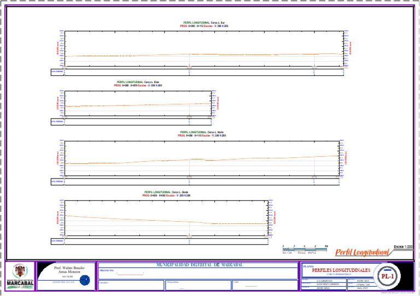Click the orange Perfil Longitudinal title
420x296 pixels.
tap(362, 252)
